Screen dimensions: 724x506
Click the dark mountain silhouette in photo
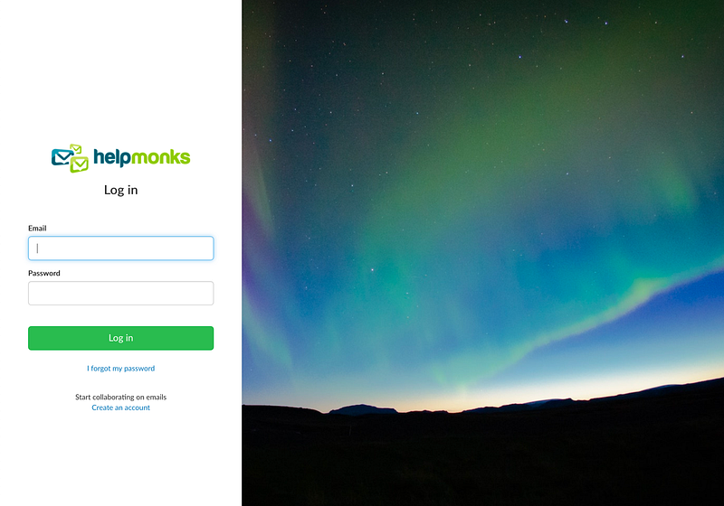(363, 409)
